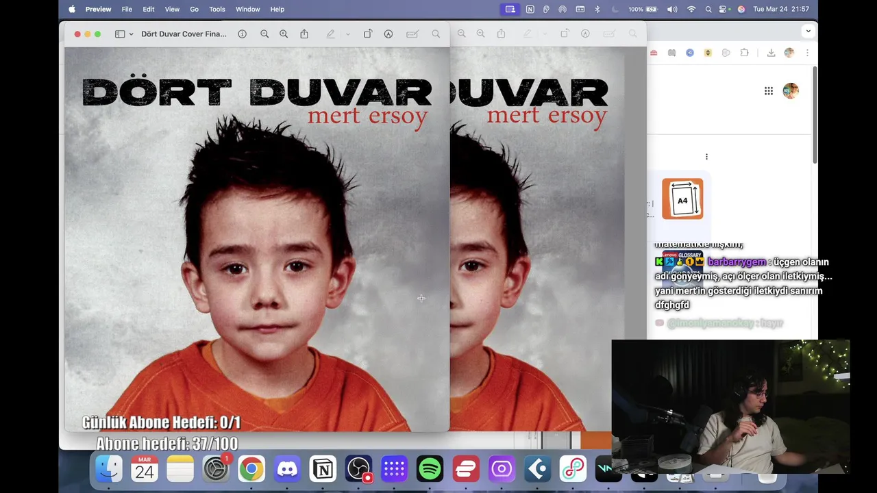
Task: Open the highlighted Screen Mirroring menu bar icon
Action: [510, 9]
